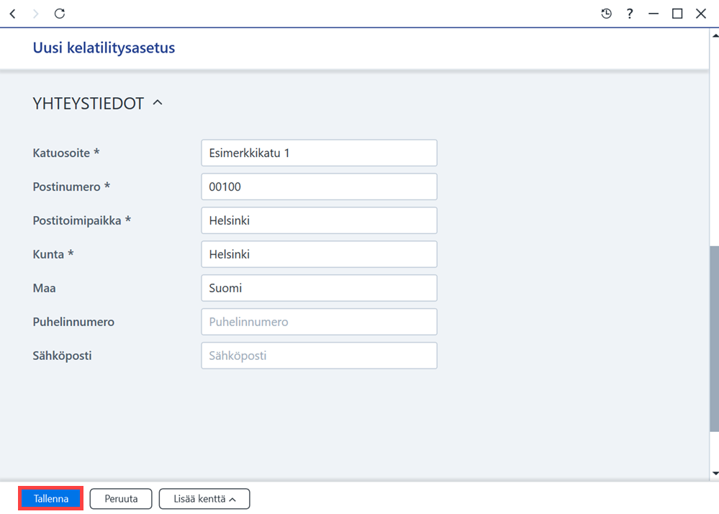Click the empty Sähköposti field
The height and width of the screenshot is (514, 719).
319,356
